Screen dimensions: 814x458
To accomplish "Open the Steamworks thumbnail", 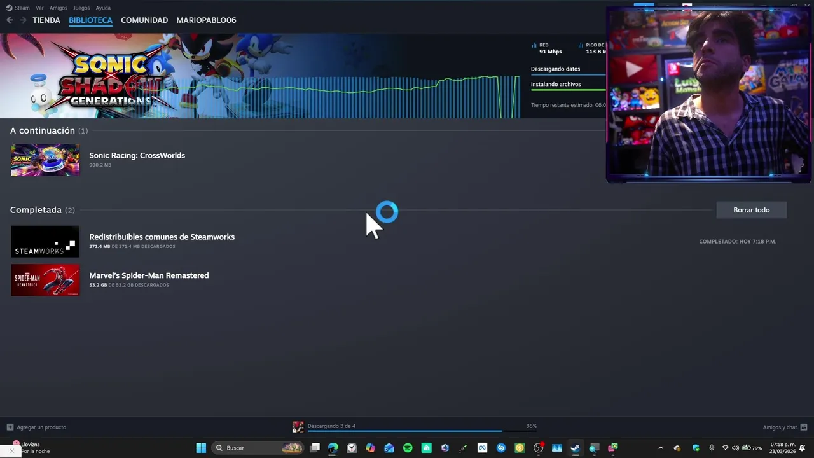I will coord(45,241).
